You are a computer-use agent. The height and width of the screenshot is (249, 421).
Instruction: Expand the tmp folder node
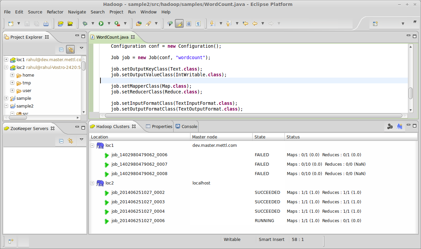point(12,83)
